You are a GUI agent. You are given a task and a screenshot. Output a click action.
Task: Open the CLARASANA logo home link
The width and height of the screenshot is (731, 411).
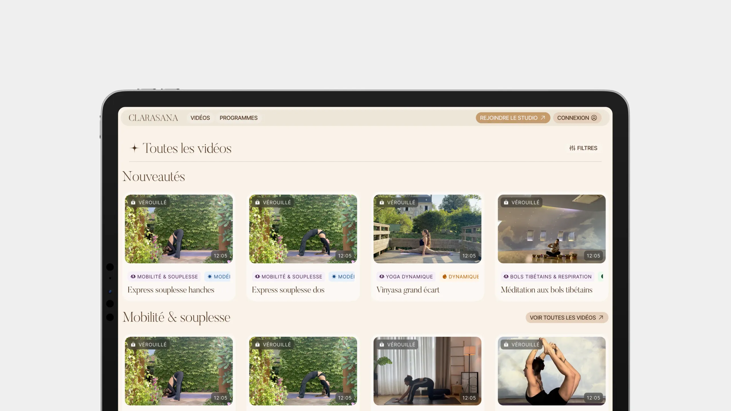coord(153,118)
